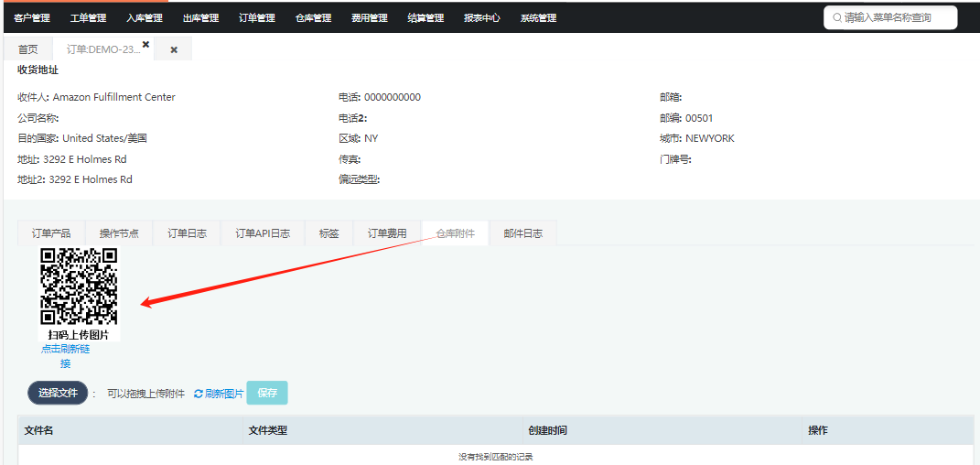Viewport: 980px width, 465px height.
Task: Click the 点击刷新链接 link
Action: pyautogui.click(x=66, y=356)
